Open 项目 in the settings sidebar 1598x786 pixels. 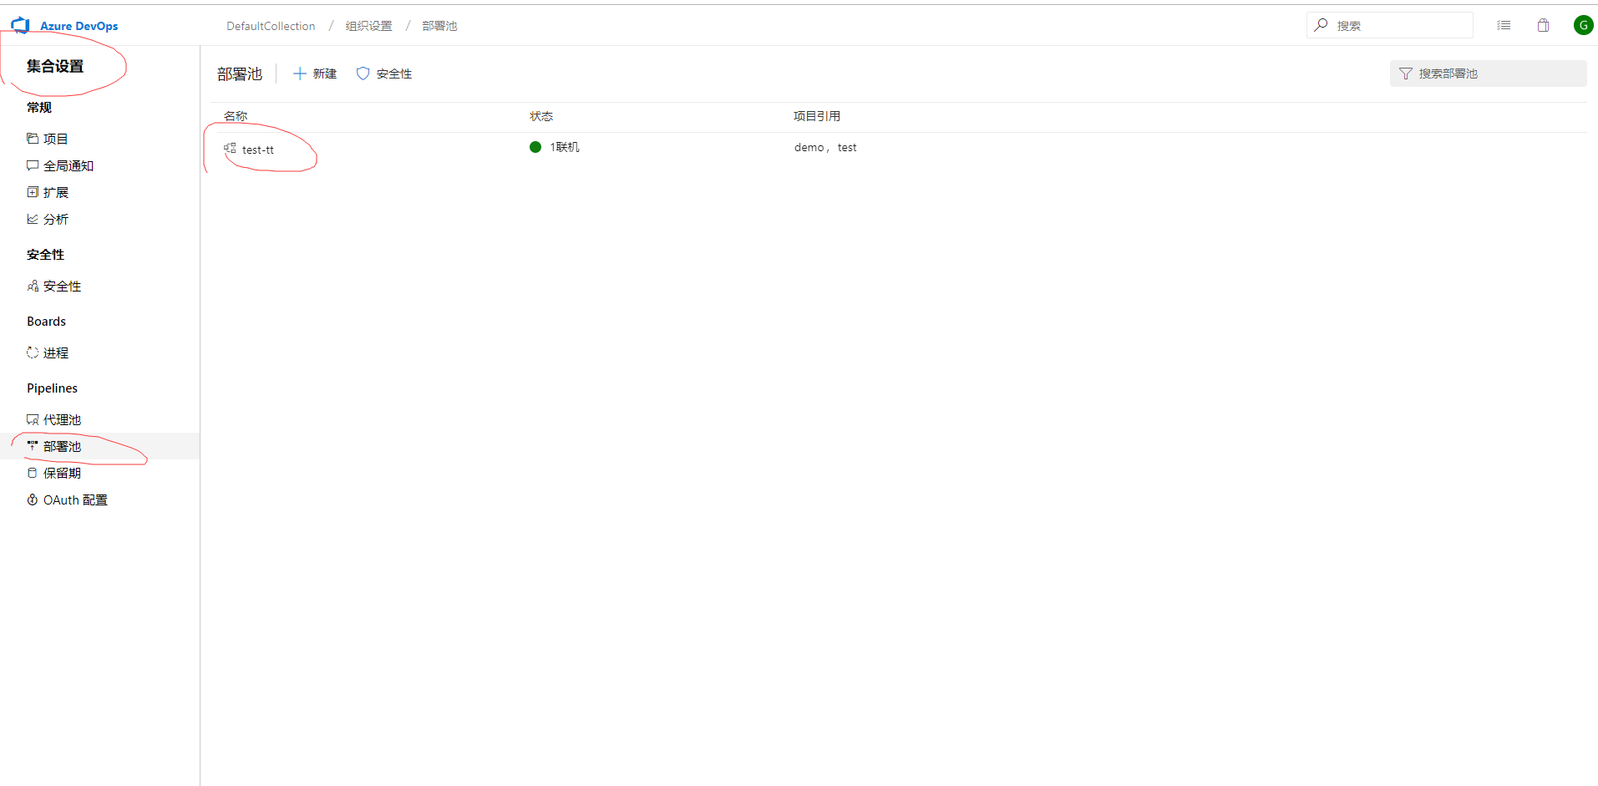pyautogui.click(x=55, y=139)
